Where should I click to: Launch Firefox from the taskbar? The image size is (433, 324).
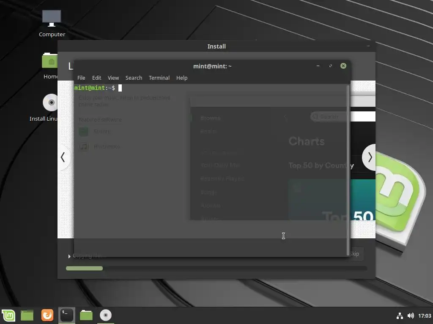point(47,315)
